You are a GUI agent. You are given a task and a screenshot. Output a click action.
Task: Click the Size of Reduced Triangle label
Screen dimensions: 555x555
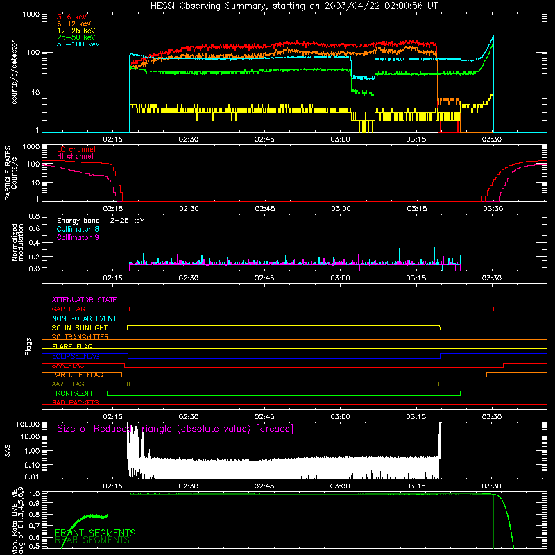[176, 429]
